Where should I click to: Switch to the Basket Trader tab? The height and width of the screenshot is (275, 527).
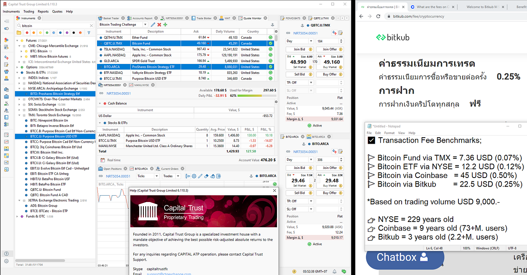click(x=111, y=18)
